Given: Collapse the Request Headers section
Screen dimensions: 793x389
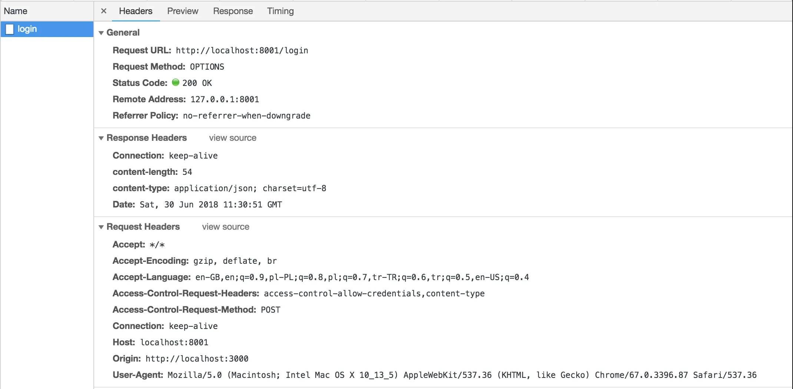Looking at the screenshot, I should 101,227.
